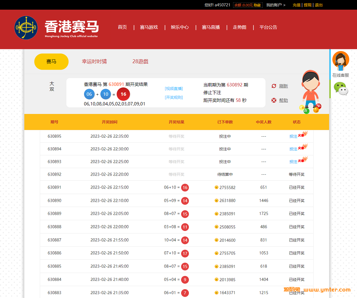
Task: Open 平台公告 in the navigation
Action: click(x=268, y=27)
